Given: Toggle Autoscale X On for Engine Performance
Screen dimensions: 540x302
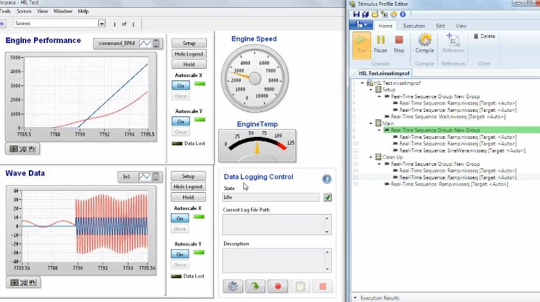Looking at the screenshot, I should [180, 85].
